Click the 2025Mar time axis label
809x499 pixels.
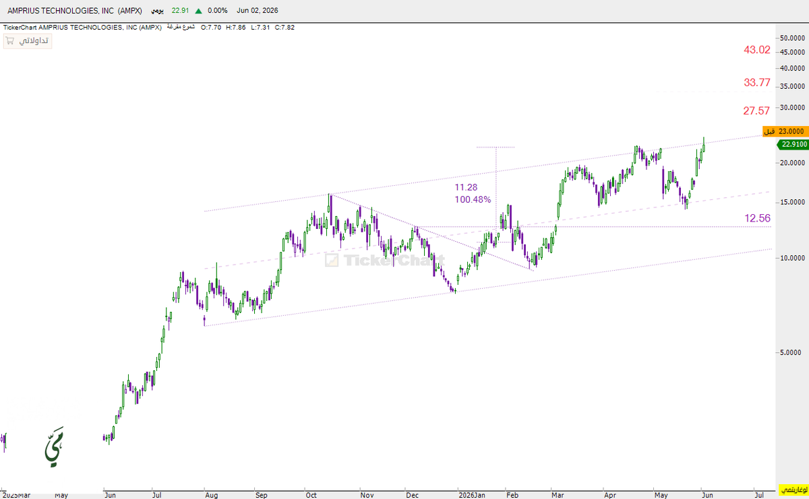16,495
